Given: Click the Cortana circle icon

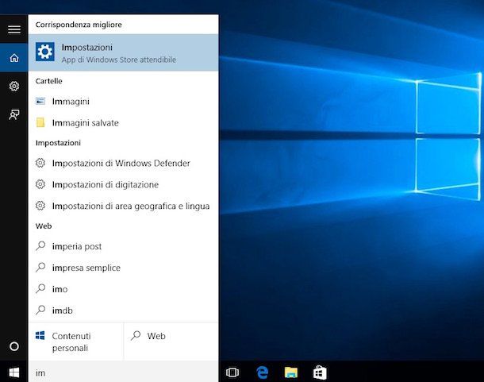Looking at the screenshot, I should [13, 346].
